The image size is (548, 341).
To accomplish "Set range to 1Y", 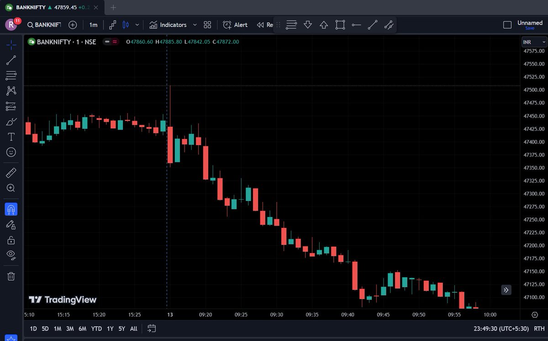I will (110, 328).
